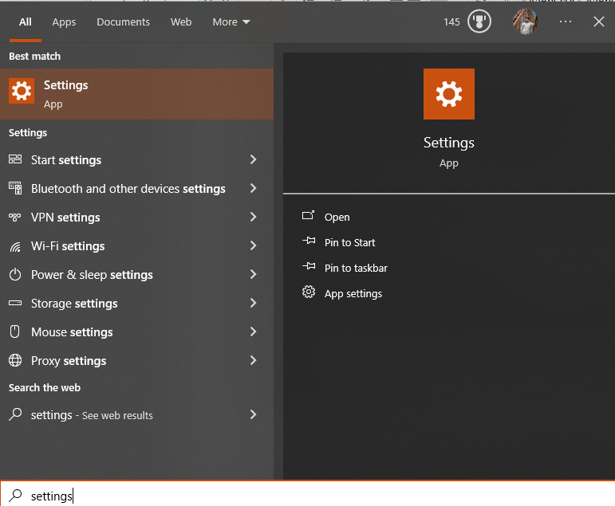Click the pin icon next to Pin to taskbar
The height and width of the screenshot is (506, 615).
[x=309, y=266]
